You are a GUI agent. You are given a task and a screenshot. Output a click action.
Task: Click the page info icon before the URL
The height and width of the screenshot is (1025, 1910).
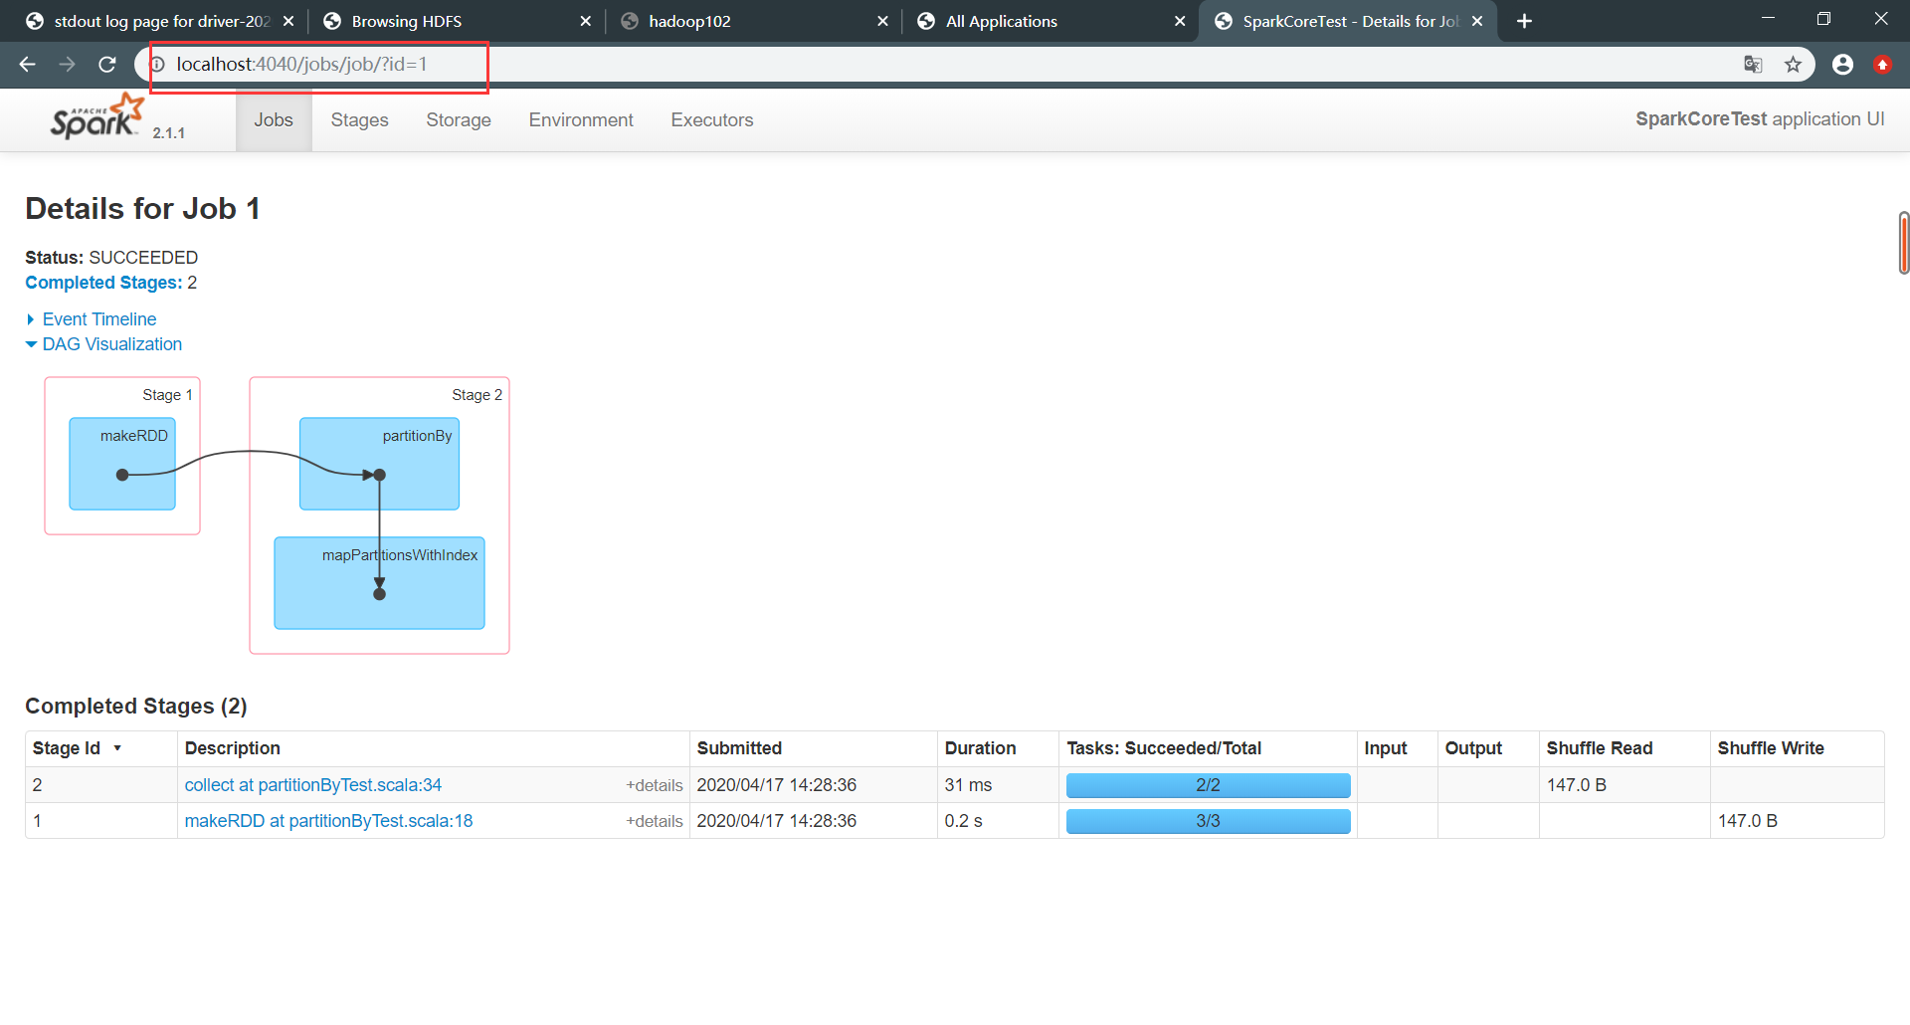tap(157, 64)
